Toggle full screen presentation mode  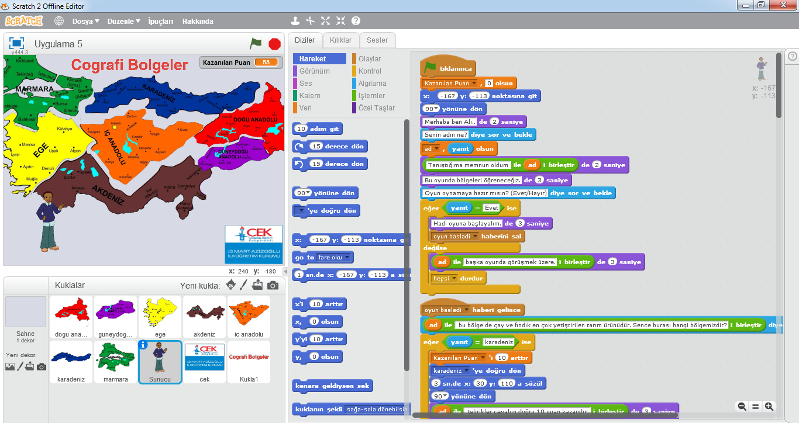point(16,44)
